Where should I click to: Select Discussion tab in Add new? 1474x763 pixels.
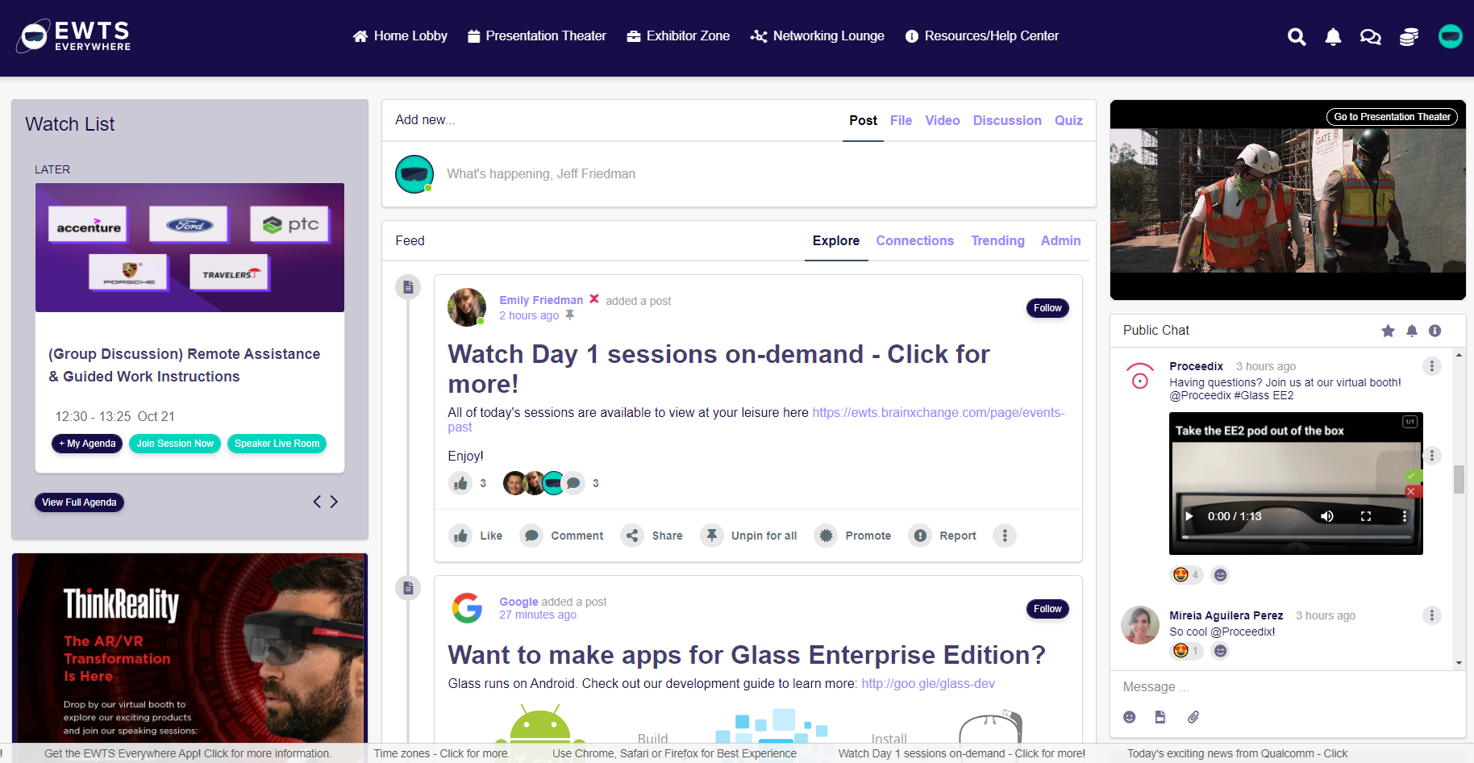tap(1007, 120)
